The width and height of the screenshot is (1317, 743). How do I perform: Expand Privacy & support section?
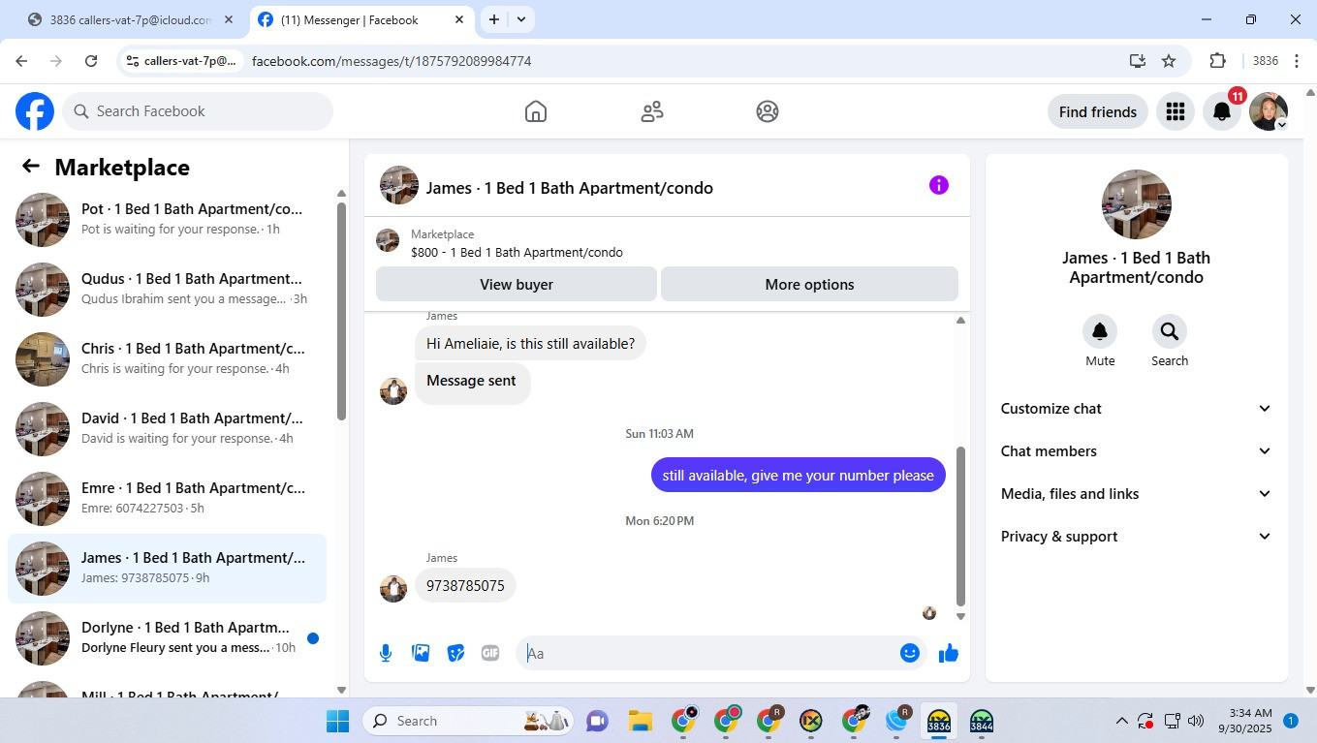(x=1136, y=537)
